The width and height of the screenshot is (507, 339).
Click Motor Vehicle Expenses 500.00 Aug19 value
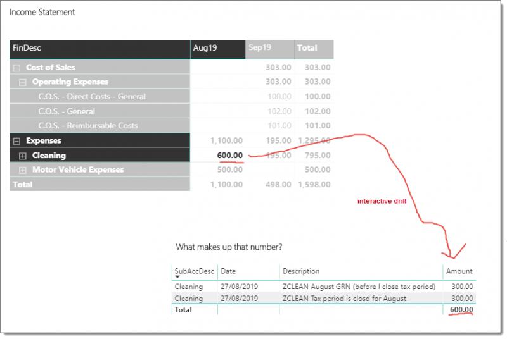pos(229,170)
